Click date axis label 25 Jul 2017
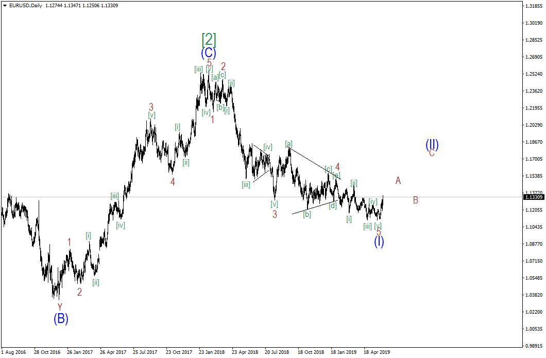The width and height of the screenshot is (546, 358). 145,352
